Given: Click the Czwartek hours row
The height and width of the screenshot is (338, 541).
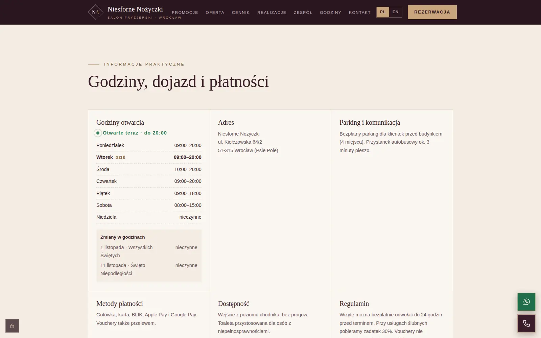Looking at the screenshot, I should tap(149, 181).
